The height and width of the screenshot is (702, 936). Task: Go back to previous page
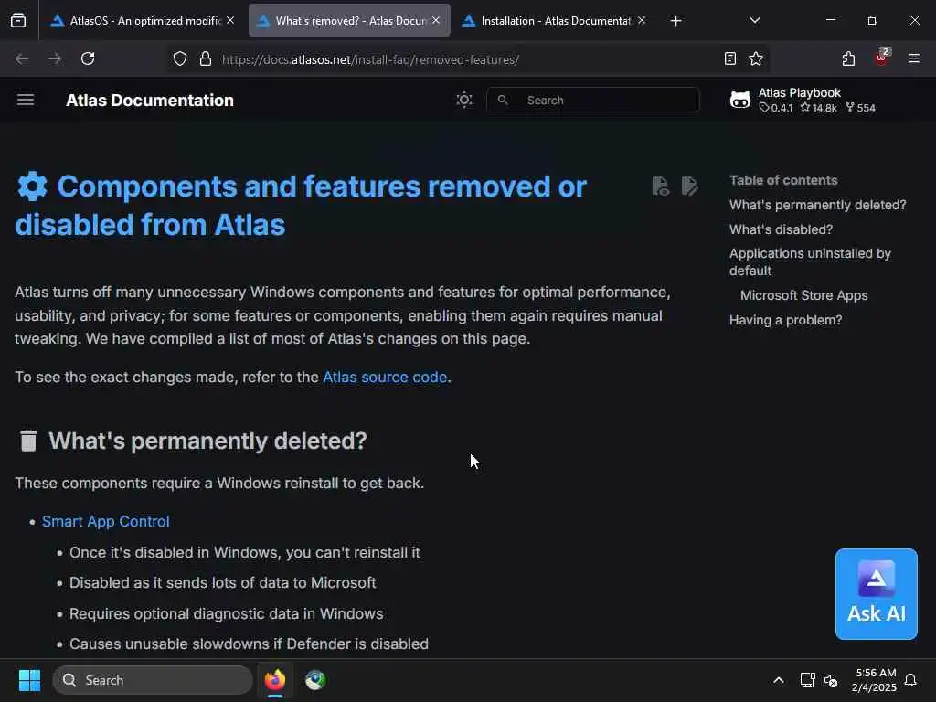[x=22, y=58]
